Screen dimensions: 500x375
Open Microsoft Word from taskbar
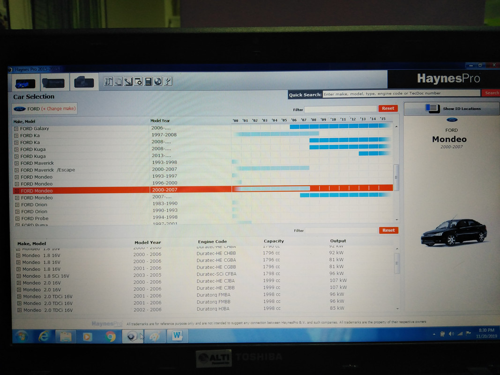click(177, 336)
